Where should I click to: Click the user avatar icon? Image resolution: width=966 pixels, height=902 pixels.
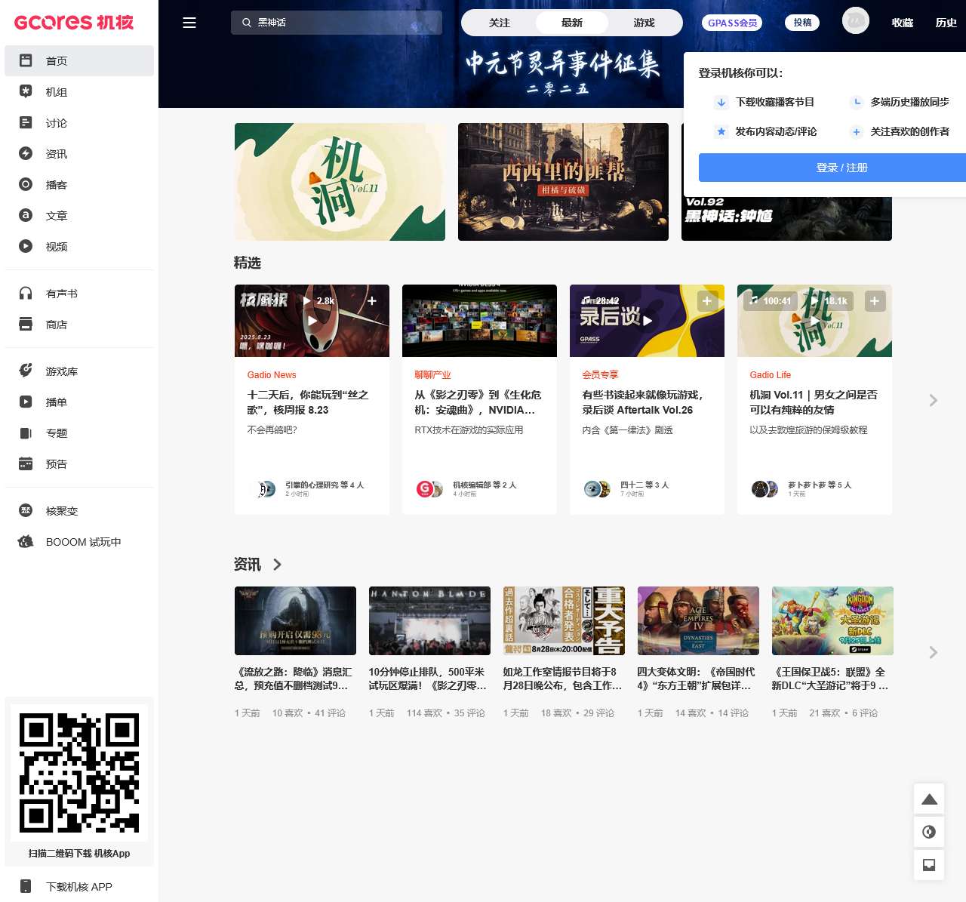point(855,21)
